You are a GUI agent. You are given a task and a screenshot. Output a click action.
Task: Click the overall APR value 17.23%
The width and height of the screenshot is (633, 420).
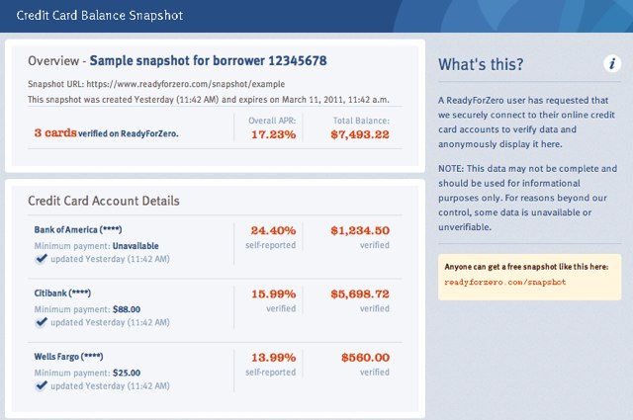(x=274, y=134)
